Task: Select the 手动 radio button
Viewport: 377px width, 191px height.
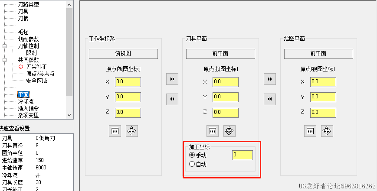Action: click(192, 155)
